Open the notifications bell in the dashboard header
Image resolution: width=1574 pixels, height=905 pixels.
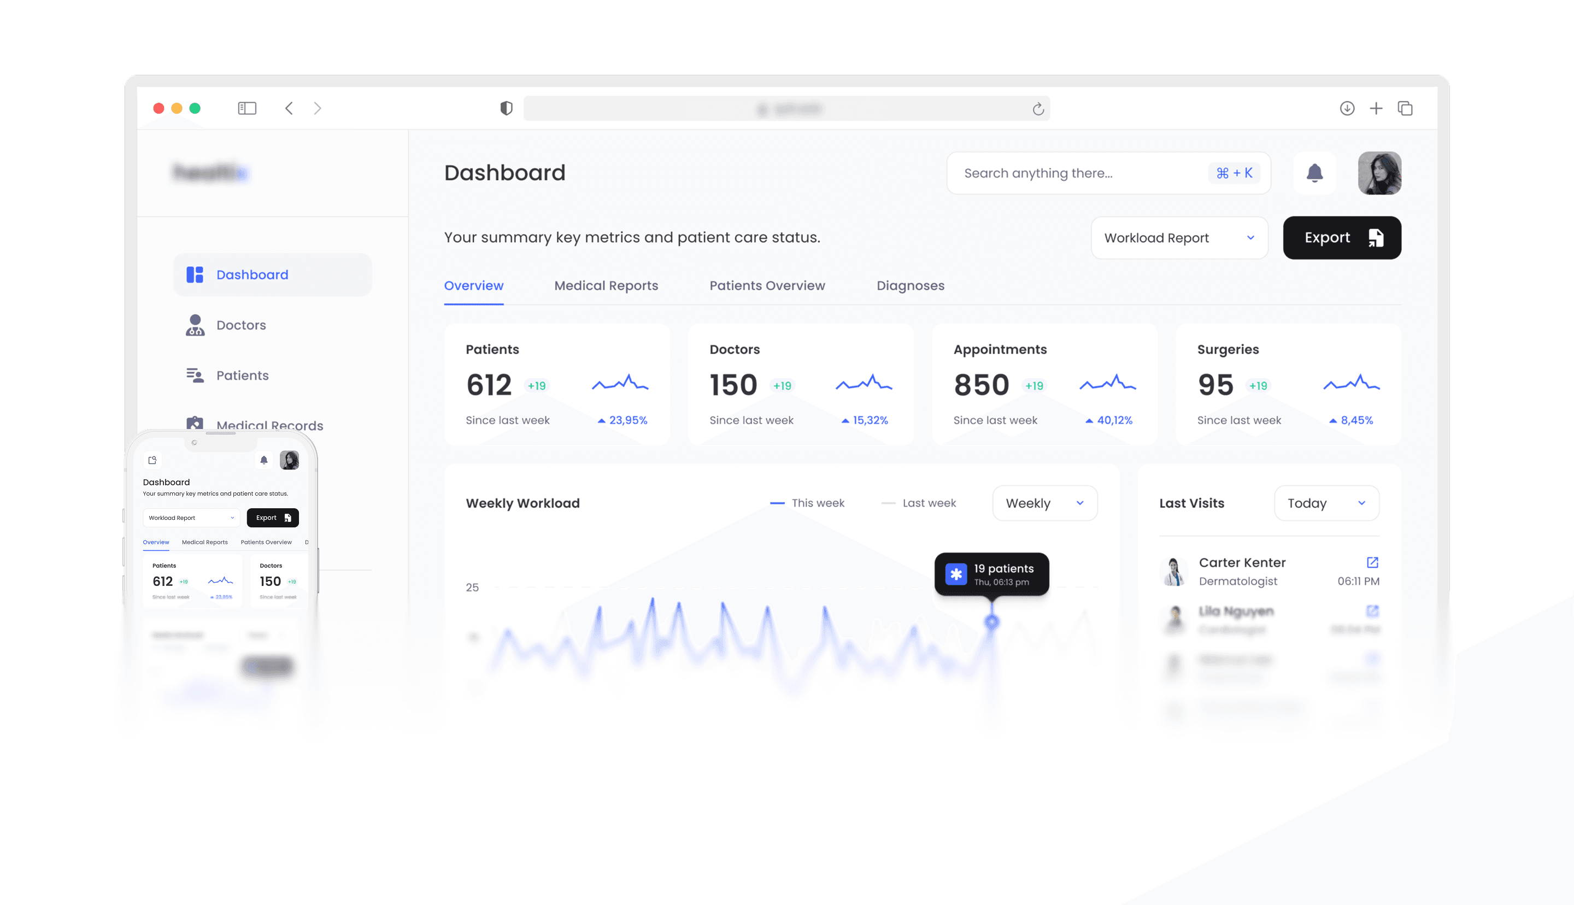pos(1314,173)
